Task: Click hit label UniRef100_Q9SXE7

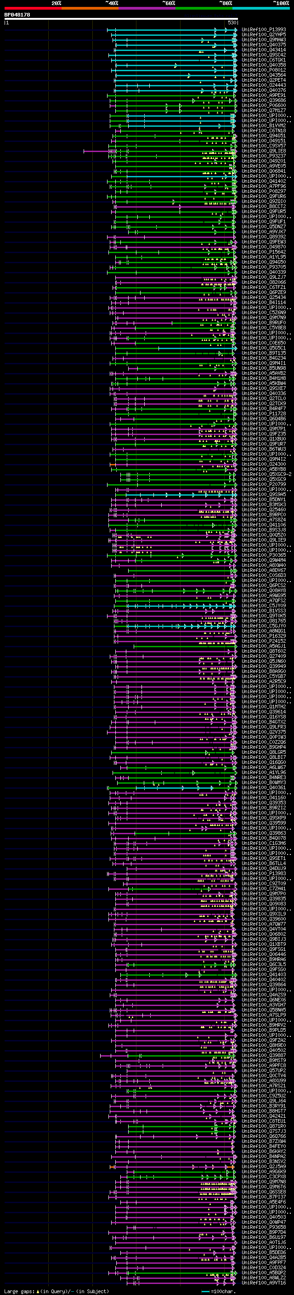Action: 263,388
